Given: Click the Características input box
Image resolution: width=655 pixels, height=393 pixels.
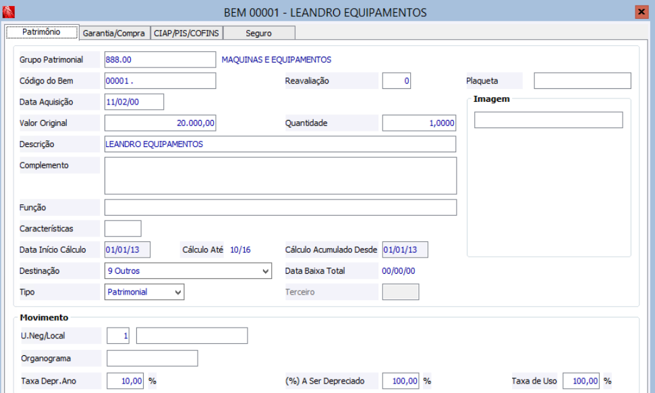Looking at the screenshot, I should tap(123, 229).
